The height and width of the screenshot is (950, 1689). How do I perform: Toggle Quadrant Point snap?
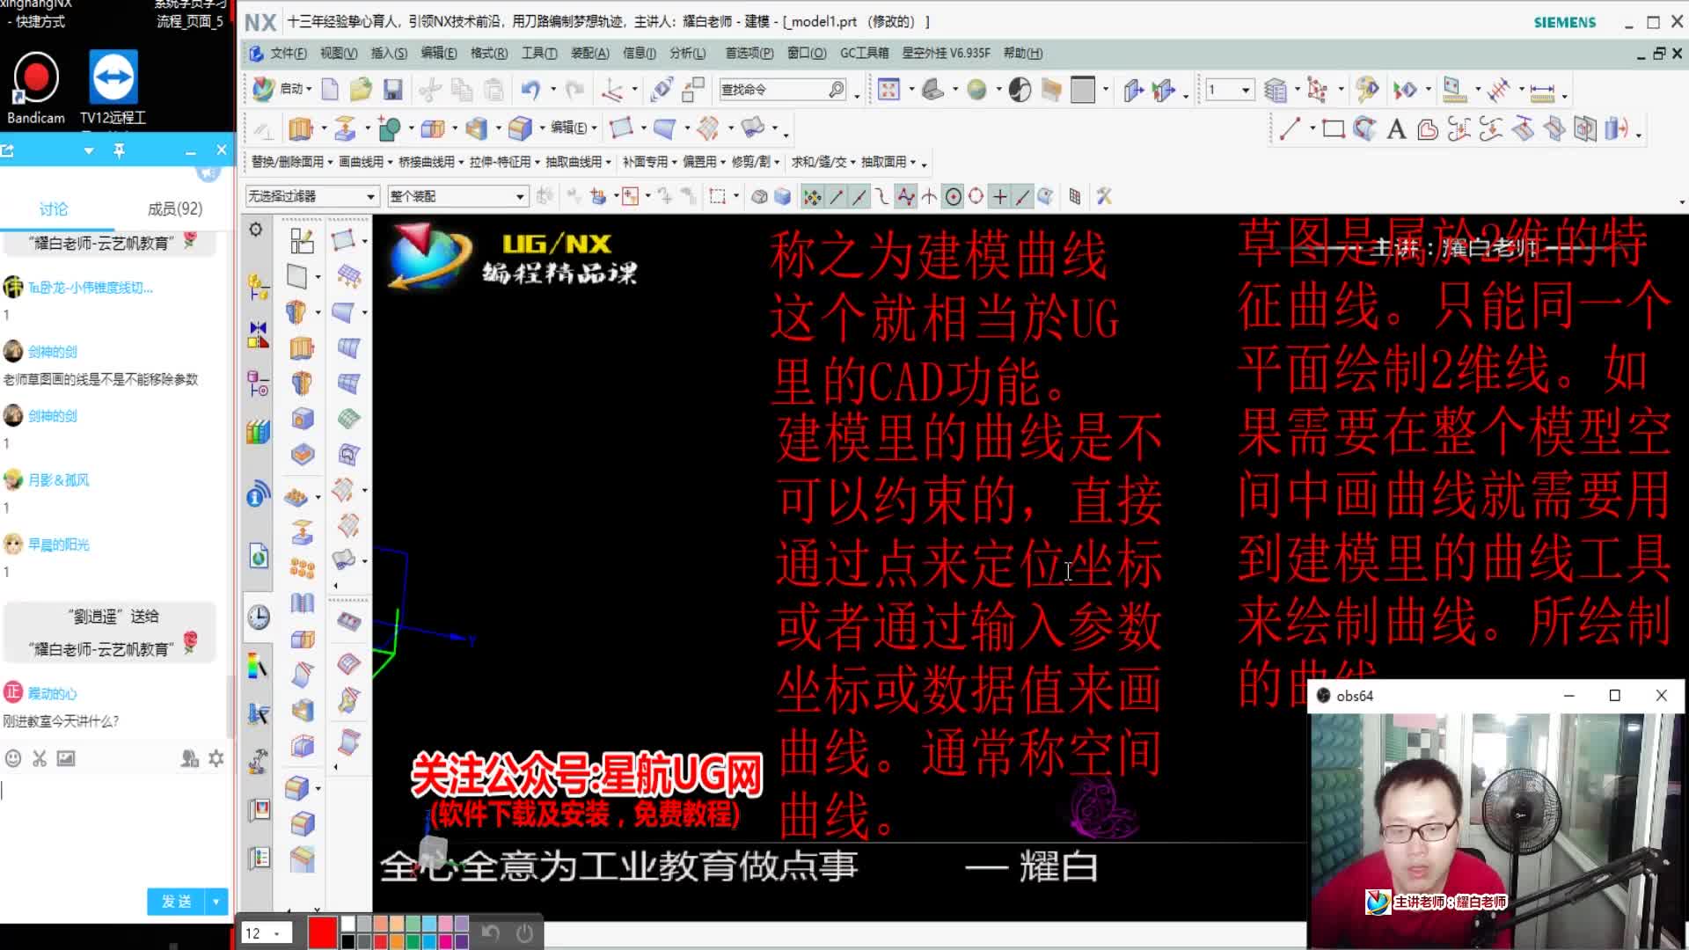(976, 196)
